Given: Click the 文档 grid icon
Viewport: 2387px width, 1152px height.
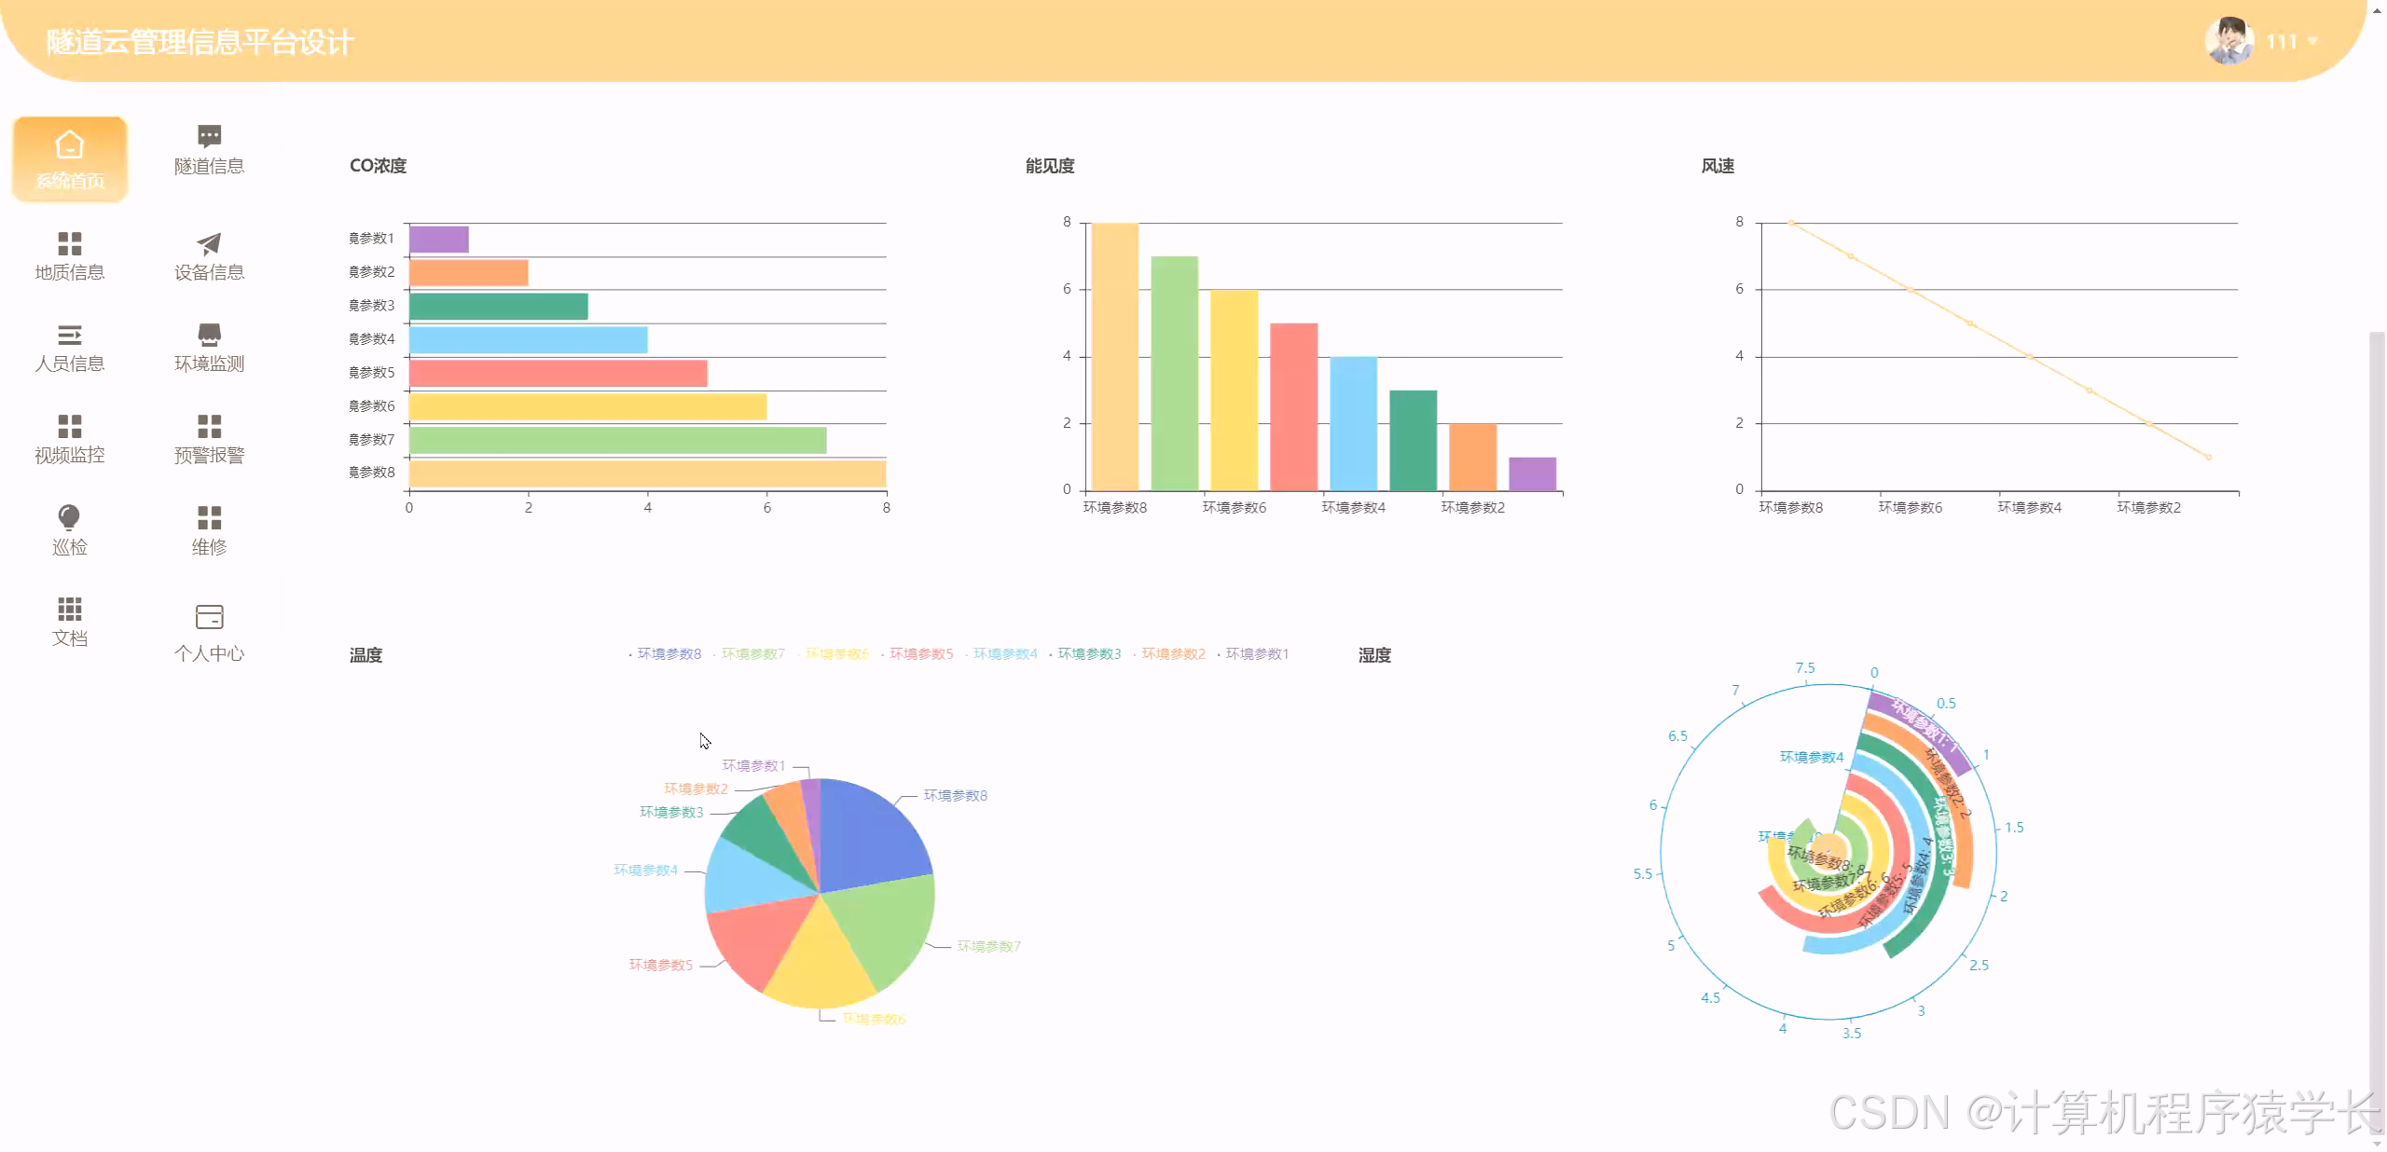Looking at the screenshot, I should pyautogui.click(x=70, y=609).
